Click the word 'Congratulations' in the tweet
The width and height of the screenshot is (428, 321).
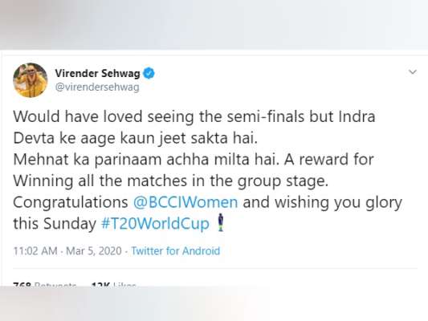tap(71, 203)
